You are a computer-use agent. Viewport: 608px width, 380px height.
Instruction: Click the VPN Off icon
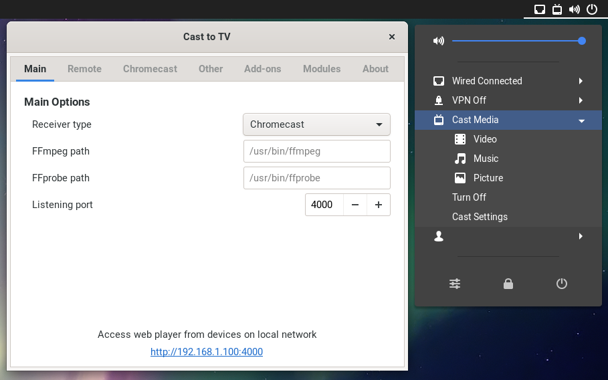pos(439,100)
